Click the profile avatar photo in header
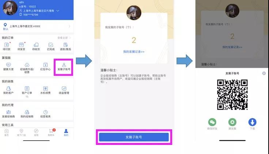 tap(10, 8)
